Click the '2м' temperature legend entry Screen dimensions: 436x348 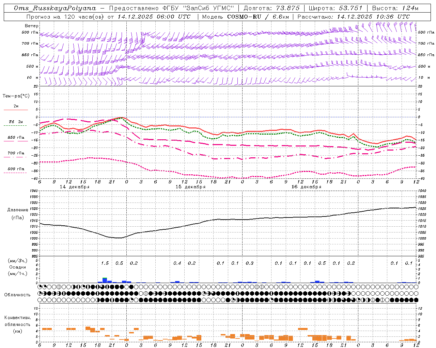(x=16, y=106)
